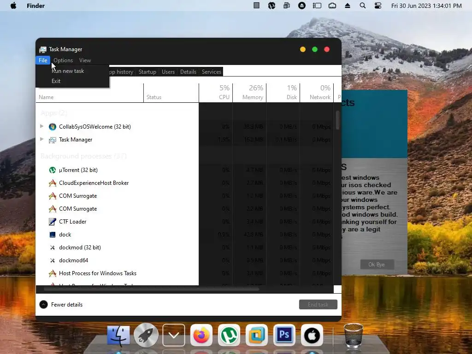This screenshot has height=354, width=472.
Task: Click the vertical scrollbar of process list
Action: point(337,120)
